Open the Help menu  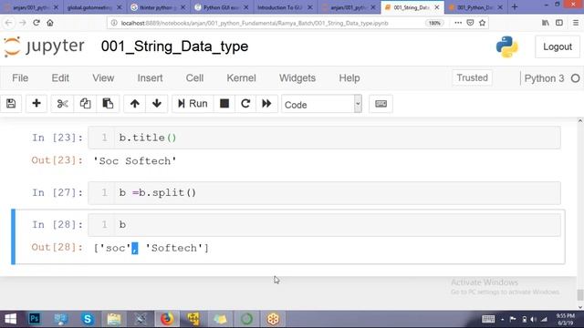[x=349, y=78]
